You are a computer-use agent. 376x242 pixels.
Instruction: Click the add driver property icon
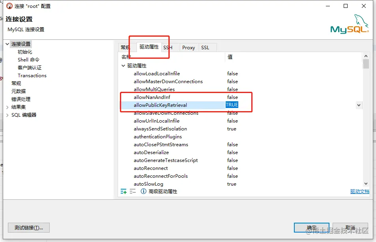(x=123, y=191)
